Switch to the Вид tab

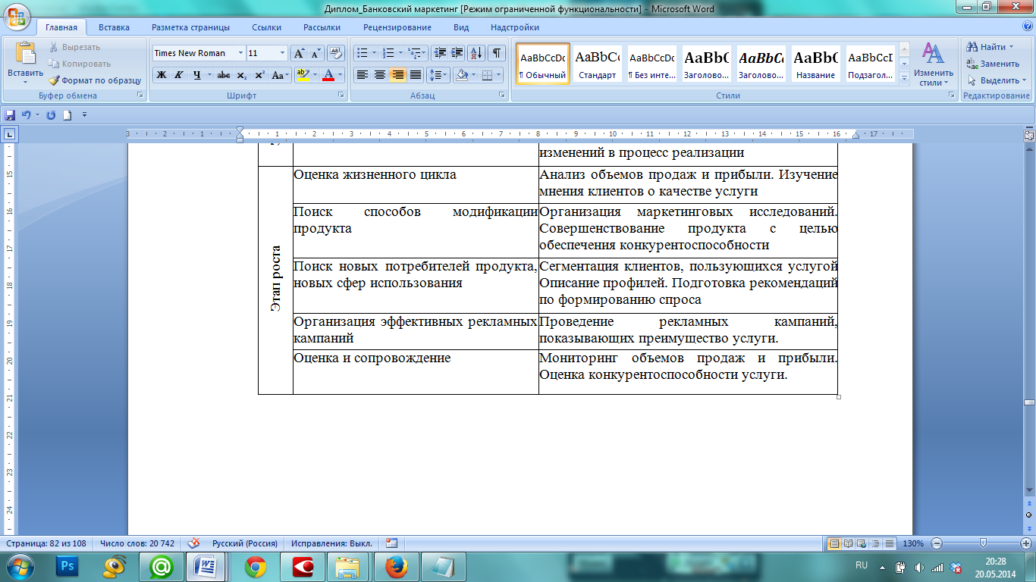(x=461, y=27)
